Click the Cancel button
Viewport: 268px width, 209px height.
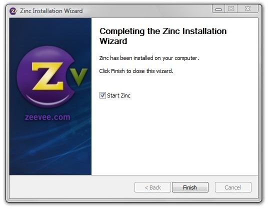pyautogui.click(x=233, y=187)
